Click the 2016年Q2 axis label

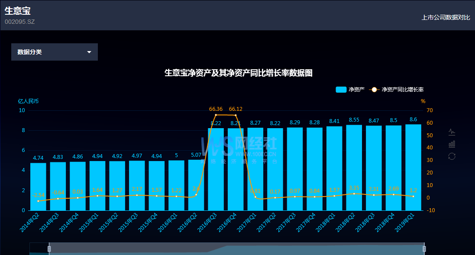tap(187, 223)
